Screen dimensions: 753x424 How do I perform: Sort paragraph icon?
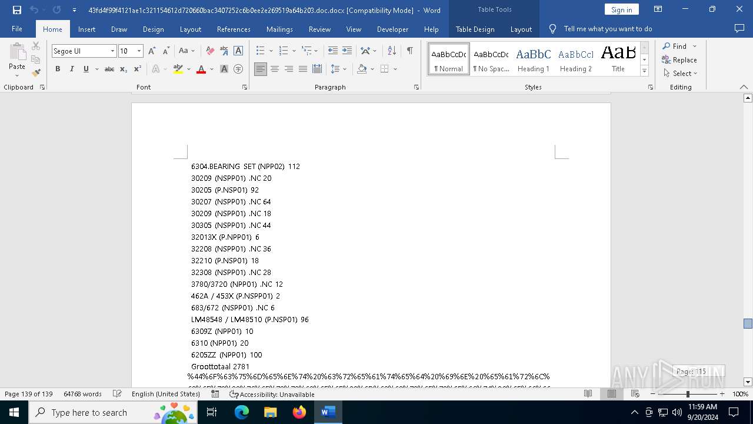pyautogui.click(x=392, y=51)
